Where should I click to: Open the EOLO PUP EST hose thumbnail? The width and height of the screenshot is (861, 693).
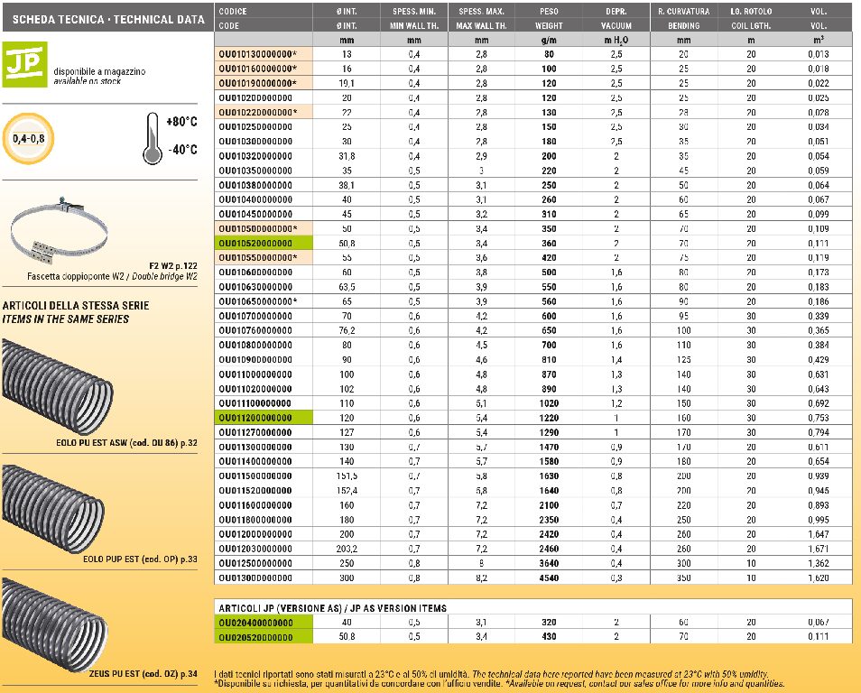pos(60,506)
